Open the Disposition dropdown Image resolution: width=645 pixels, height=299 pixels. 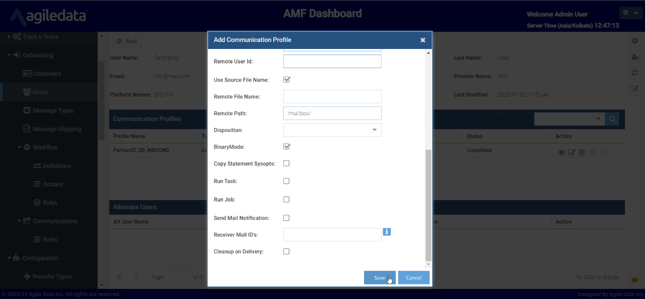(332, 130)
